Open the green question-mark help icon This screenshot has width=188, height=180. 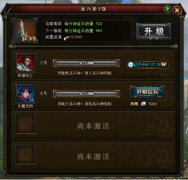click(x=167, y=9)
